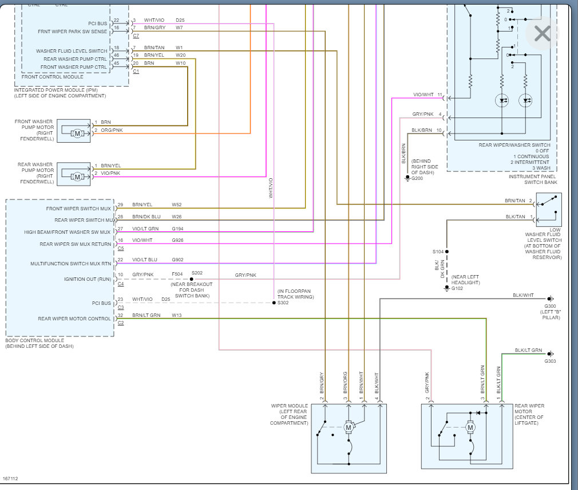The width and height of the screenshot is (578, 490).
Task: Click the 'FRONT WIPER SWITCH MUX' label
Action: (x=78, y=209)
